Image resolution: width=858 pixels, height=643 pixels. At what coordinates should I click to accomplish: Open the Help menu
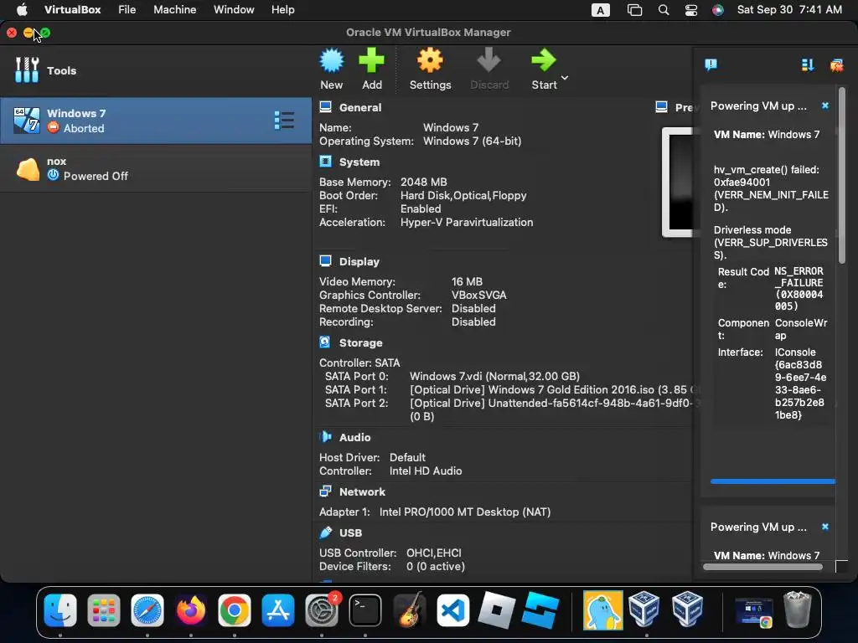point(283,10)
